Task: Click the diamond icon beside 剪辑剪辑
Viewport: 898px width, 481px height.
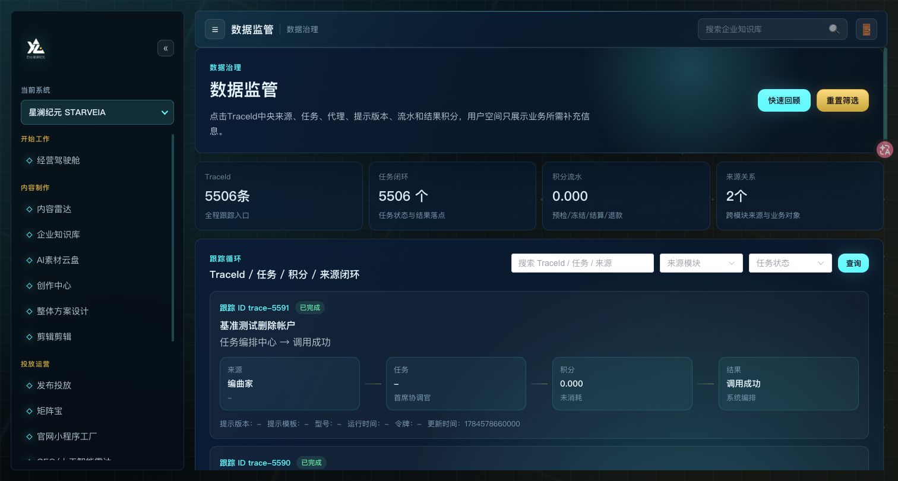Action: click(29, 337)
